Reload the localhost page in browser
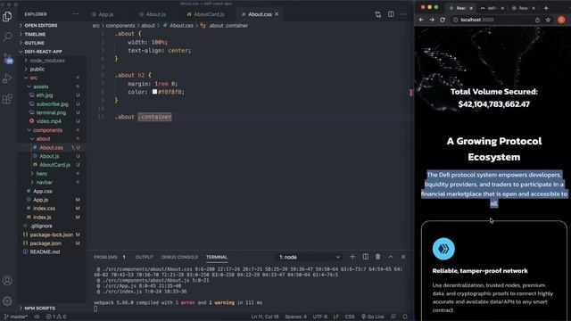 click(443, 20)
